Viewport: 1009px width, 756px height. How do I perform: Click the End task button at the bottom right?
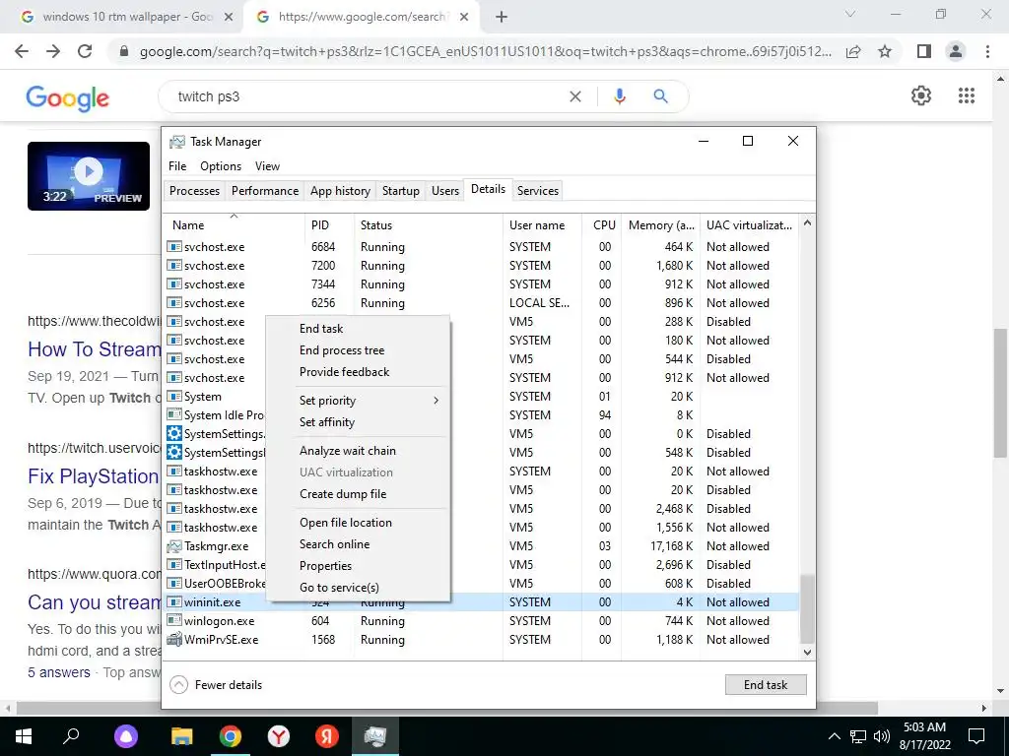[765, 685]
